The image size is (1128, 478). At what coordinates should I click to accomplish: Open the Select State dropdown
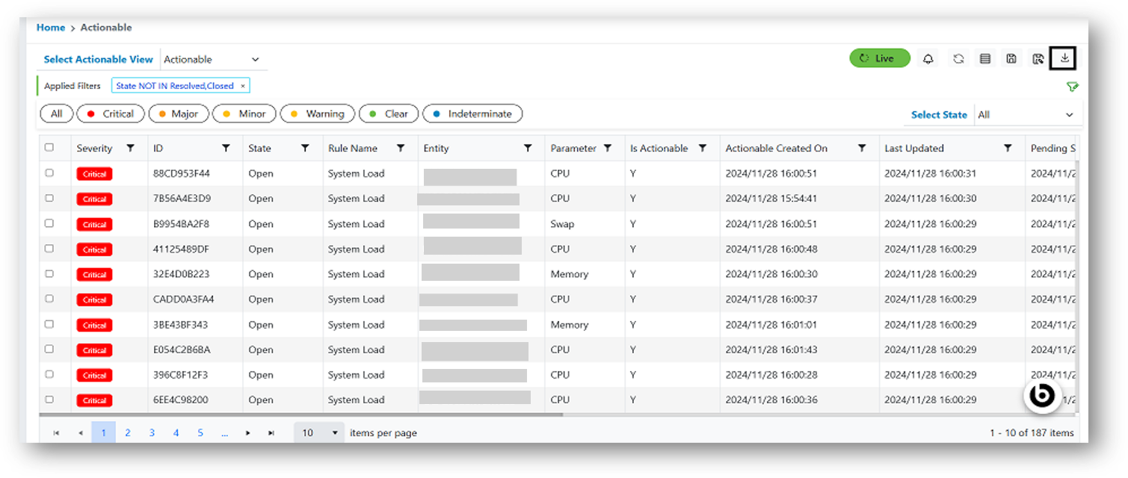click(x=1027, y=114)
